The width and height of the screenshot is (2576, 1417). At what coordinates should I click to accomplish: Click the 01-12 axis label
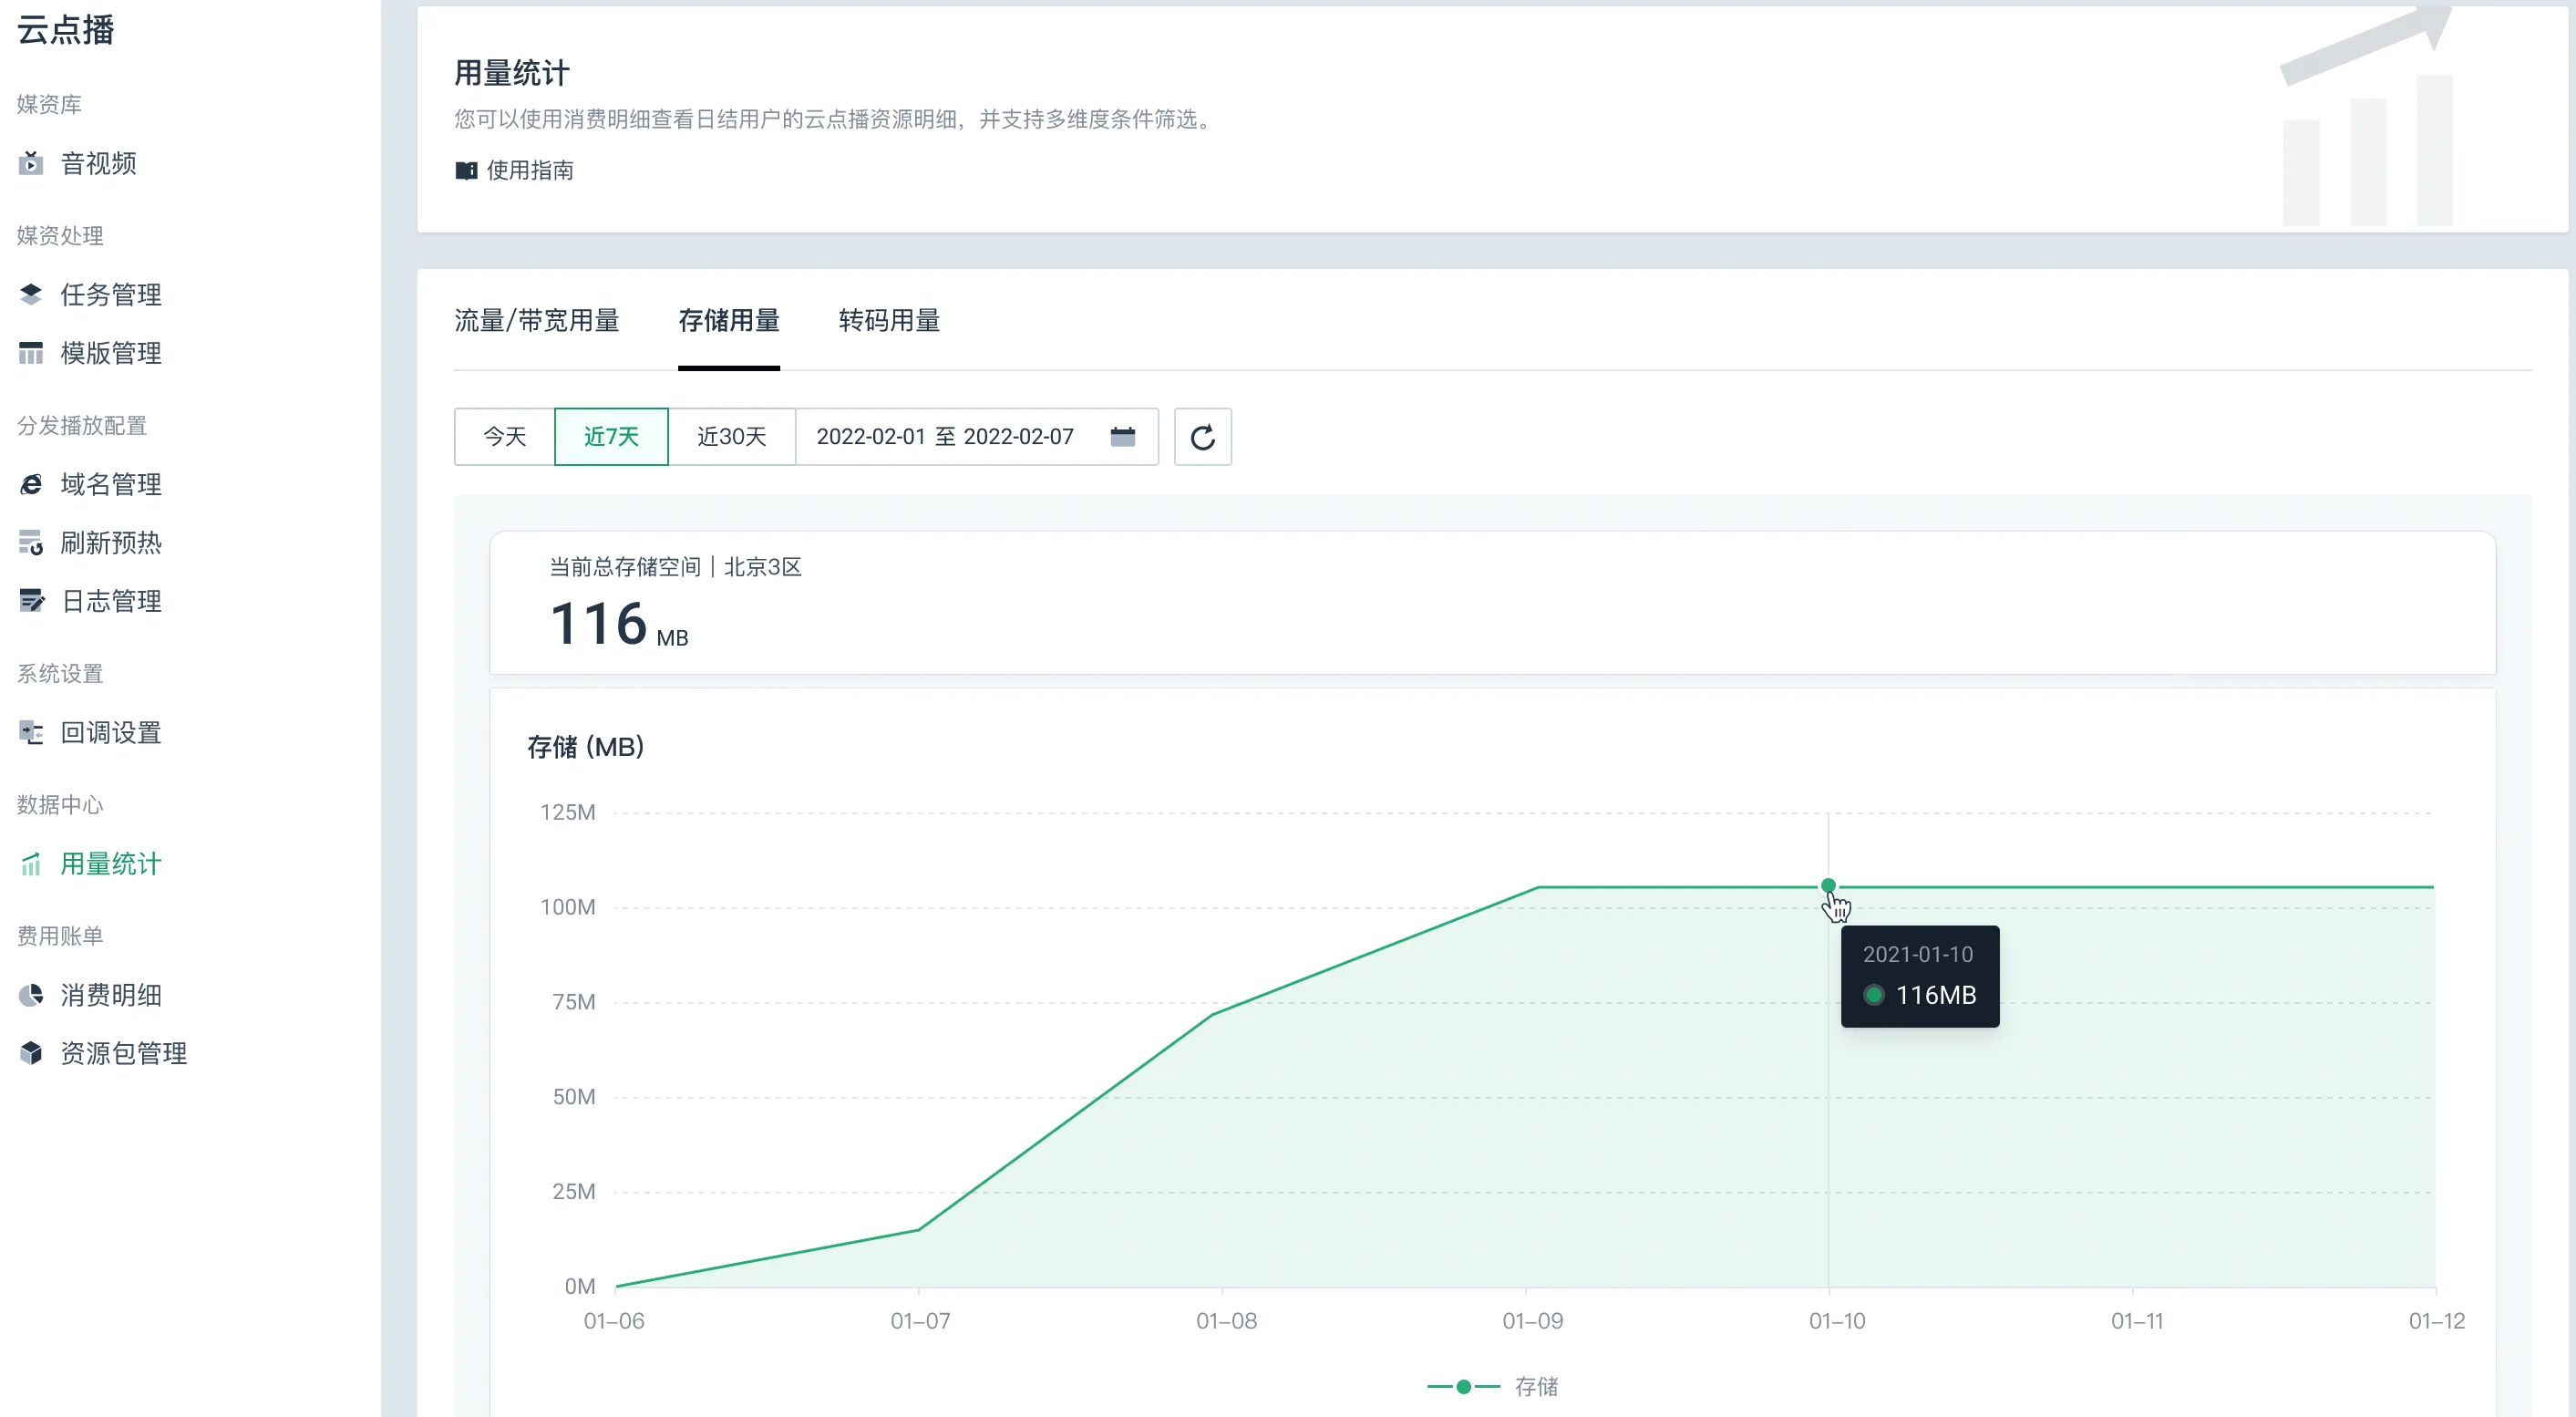2437,1321
